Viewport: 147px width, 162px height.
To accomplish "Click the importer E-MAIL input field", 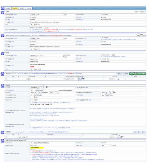I will pos(123,61).
